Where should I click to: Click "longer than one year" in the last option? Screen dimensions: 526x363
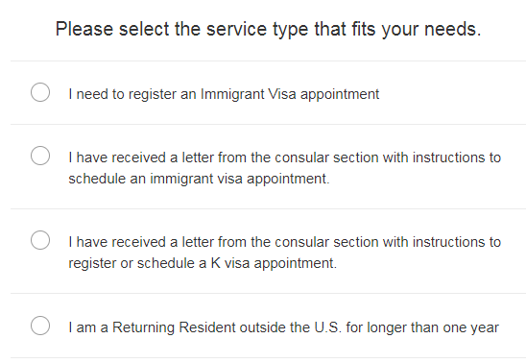[433, 327]
